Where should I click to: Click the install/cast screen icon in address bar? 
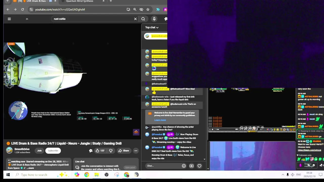(x=128, y=10)
